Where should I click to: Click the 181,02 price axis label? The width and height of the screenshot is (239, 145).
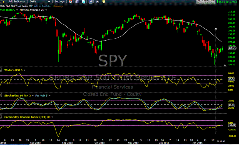coord(232,65)
